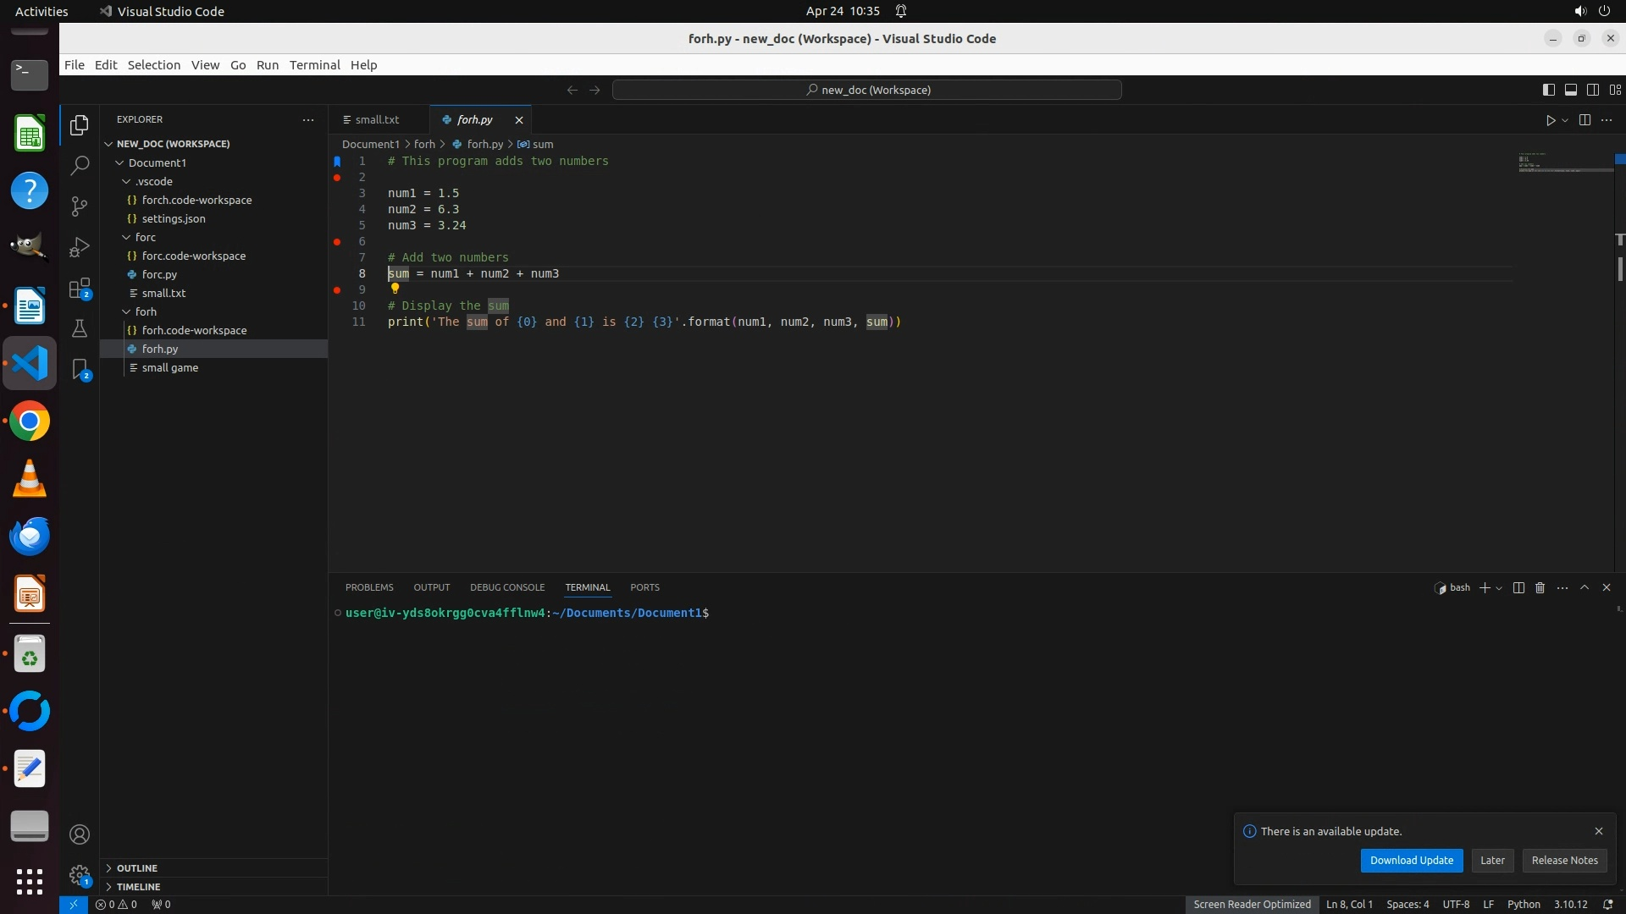Toggle the bottom Panel layout button
Image resolution: width=1626 pixels, height=914 pixels.
(1570, 90)
